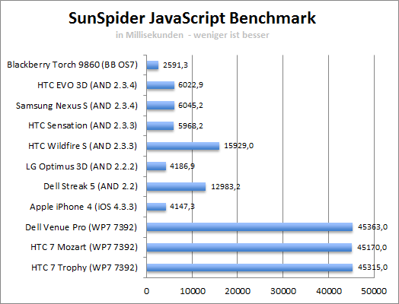Select the axis label 50000
This screenshot has width=399, height=304.
point(374,291)
